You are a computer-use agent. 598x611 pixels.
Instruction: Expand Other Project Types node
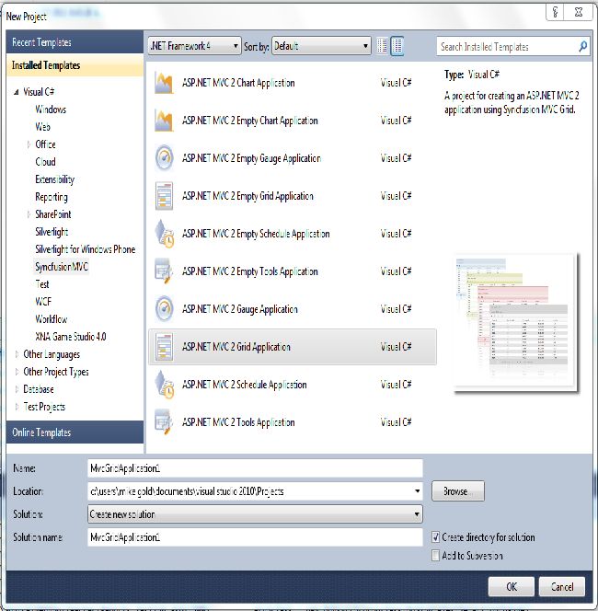(x=17, y=372)
